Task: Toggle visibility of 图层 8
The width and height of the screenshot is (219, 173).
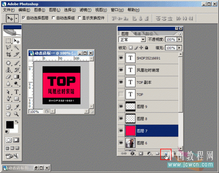Action: coord(121,119)
